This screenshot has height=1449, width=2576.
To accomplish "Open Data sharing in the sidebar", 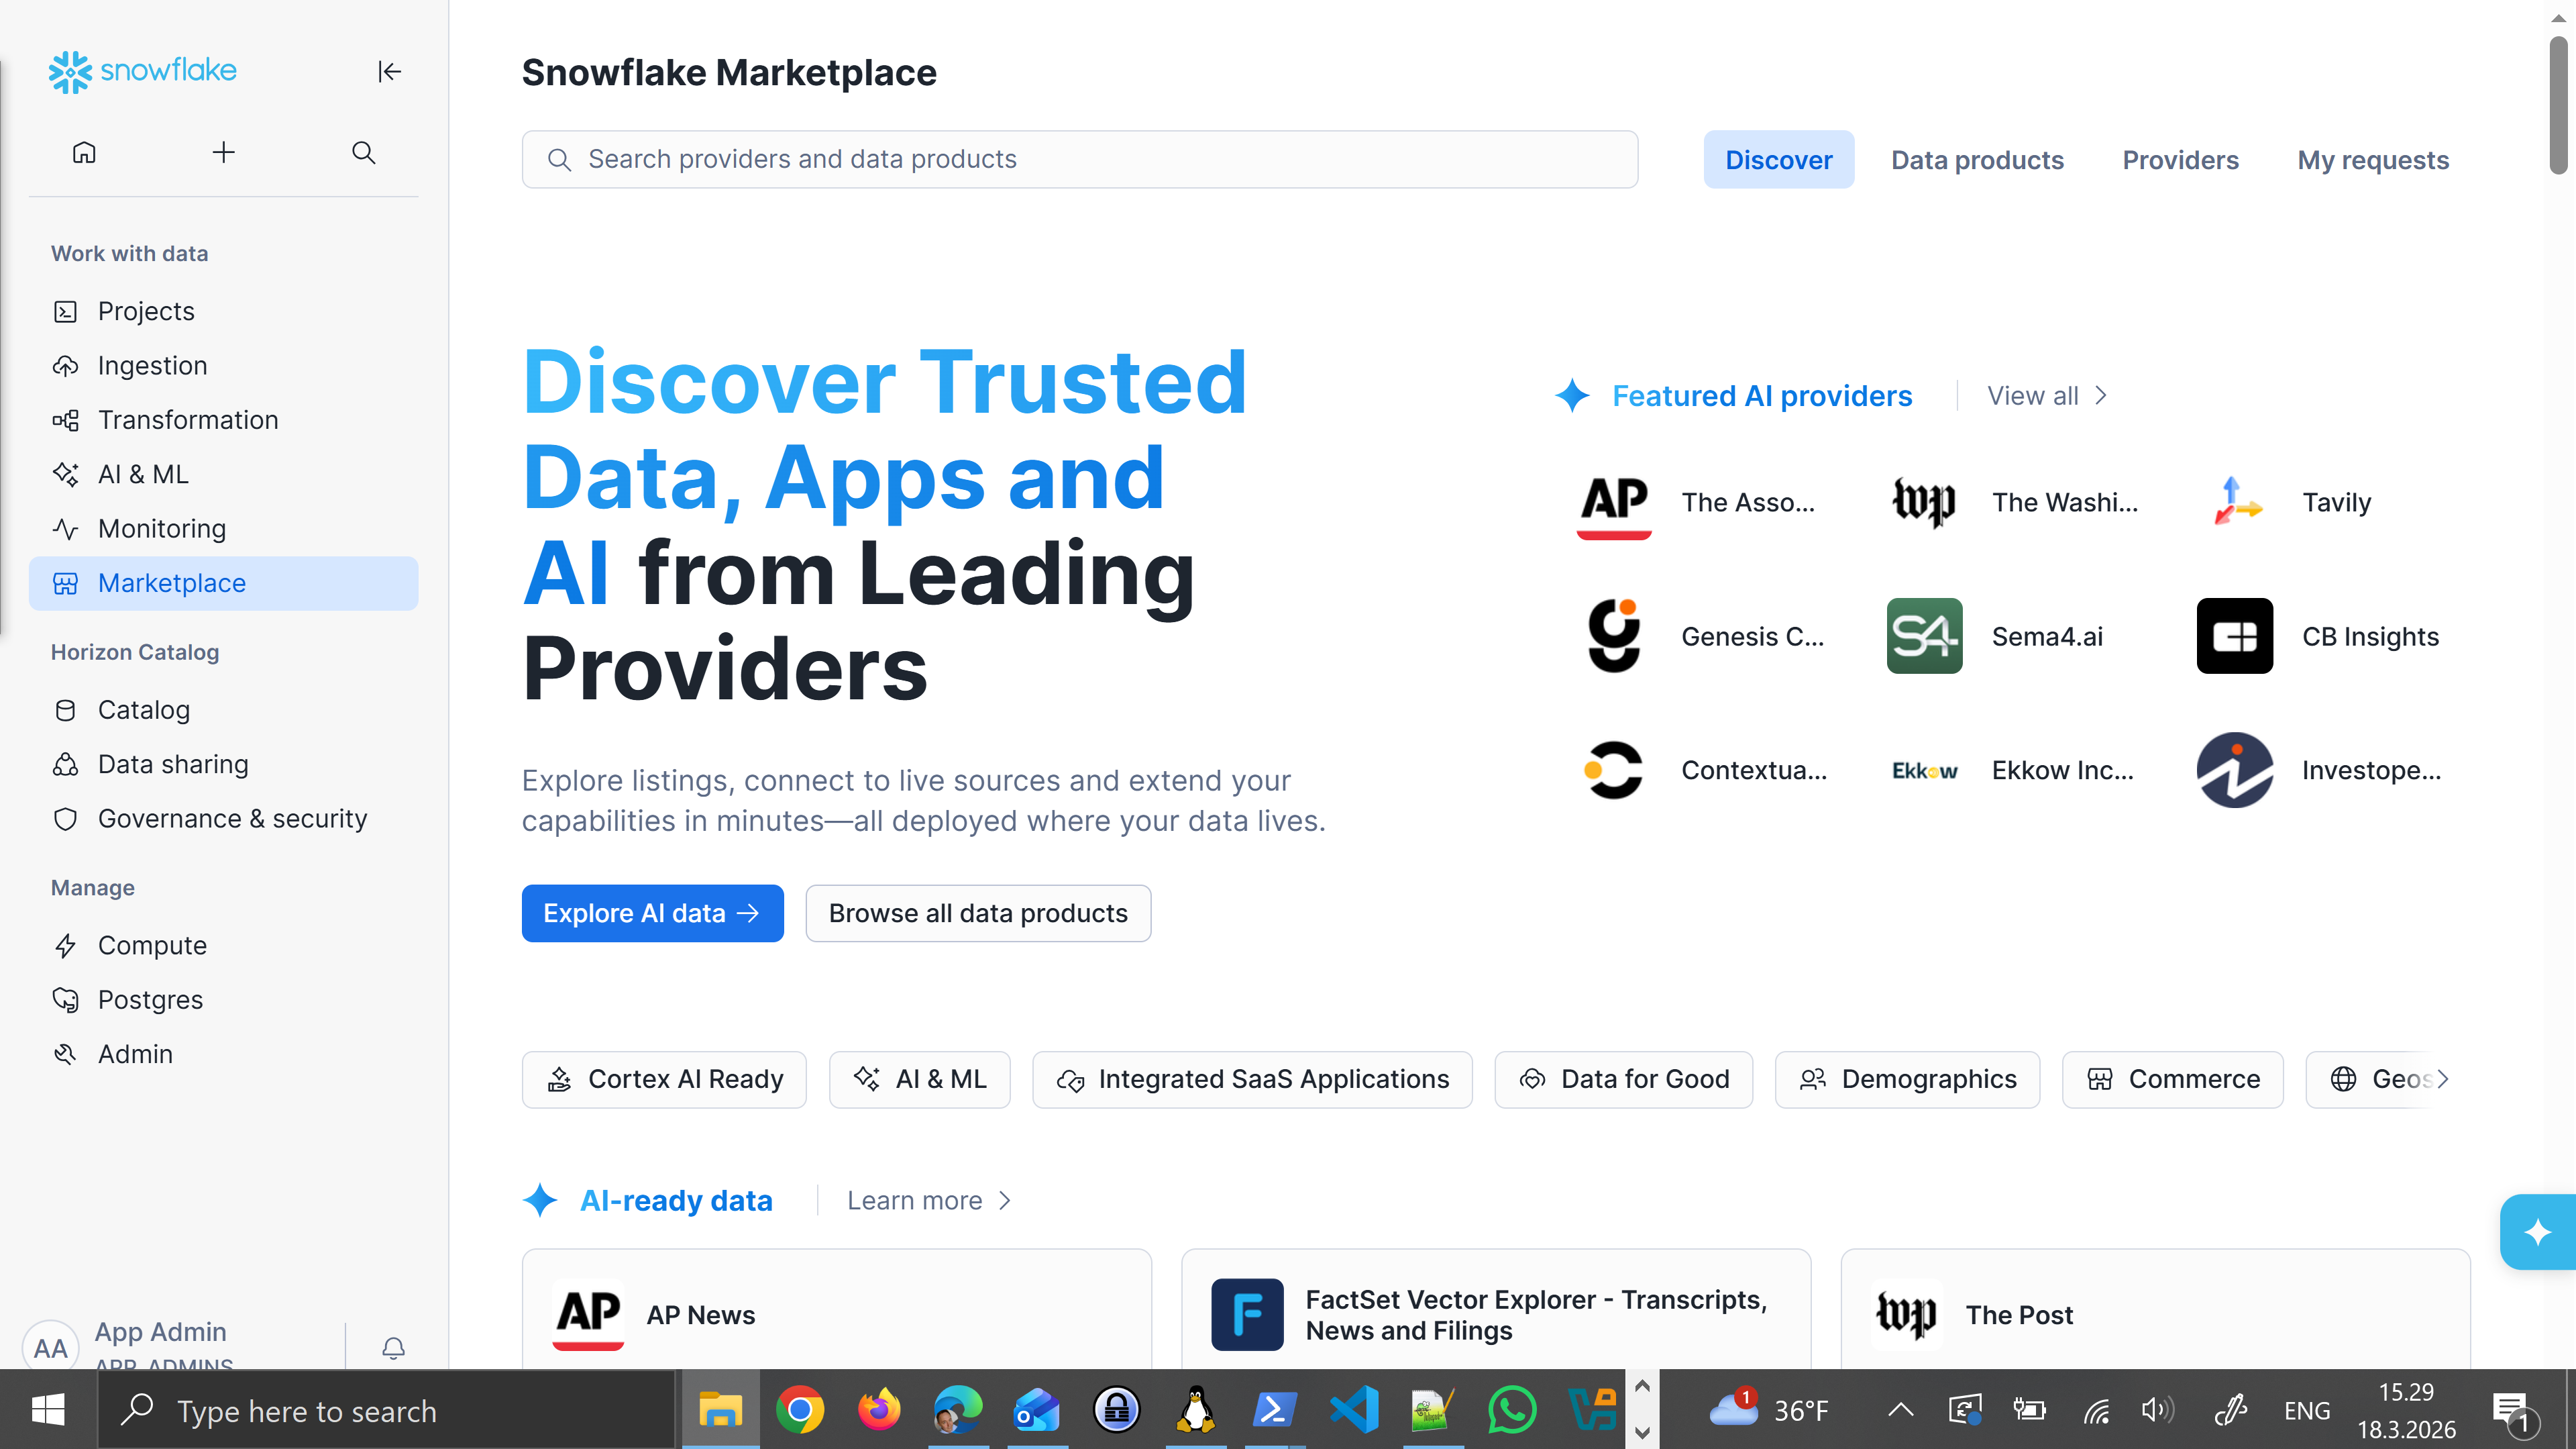I will tap(224, 764).
